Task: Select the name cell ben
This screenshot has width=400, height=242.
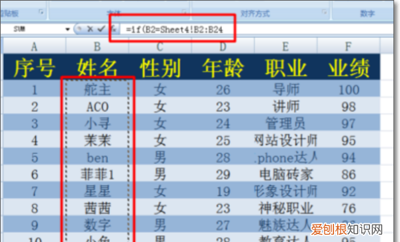Action: click(97, 157)
